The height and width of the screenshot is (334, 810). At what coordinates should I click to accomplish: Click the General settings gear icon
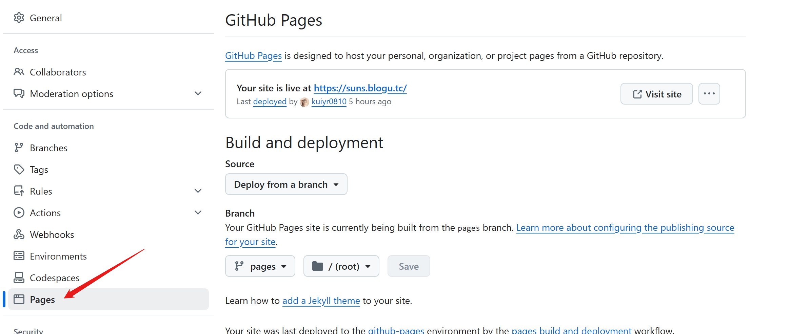click(19, 18)
